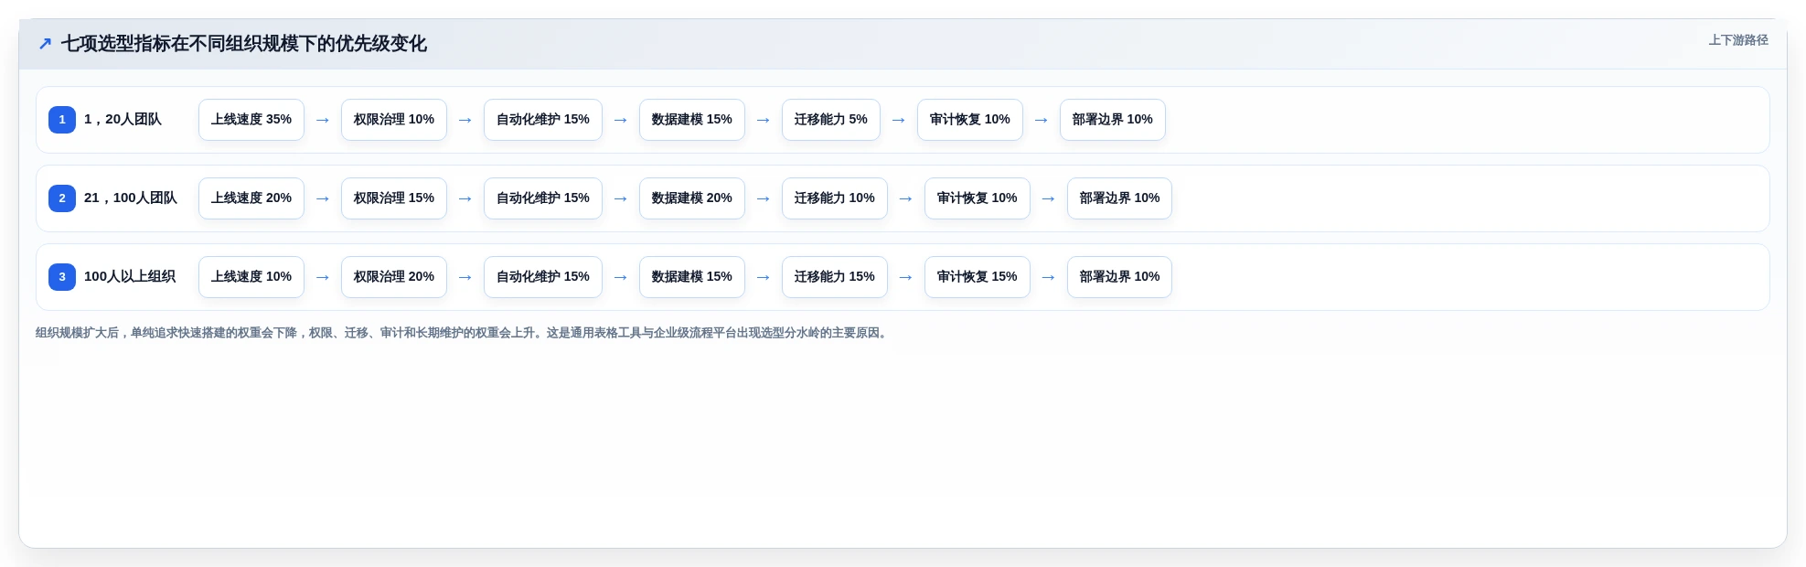Select 数据建模 15% in 1，20人团队 row
Viewport: 1806px width, 567px height.
coord(692,120)
